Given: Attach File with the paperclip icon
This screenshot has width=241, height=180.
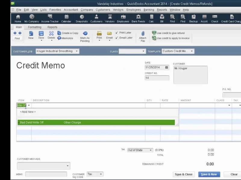Looking at the screenshot, I should (143, 37).
